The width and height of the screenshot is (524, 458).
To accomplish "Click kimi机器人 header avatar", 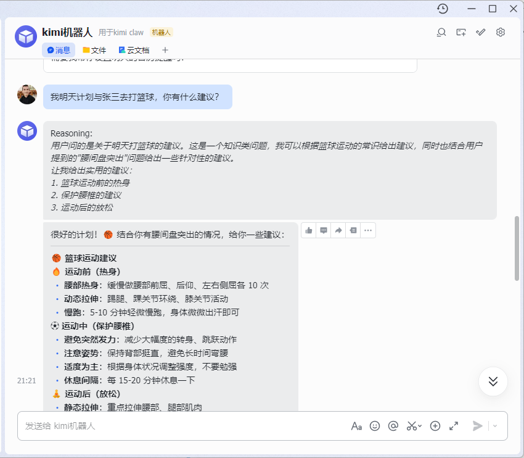I will [26, 36].
